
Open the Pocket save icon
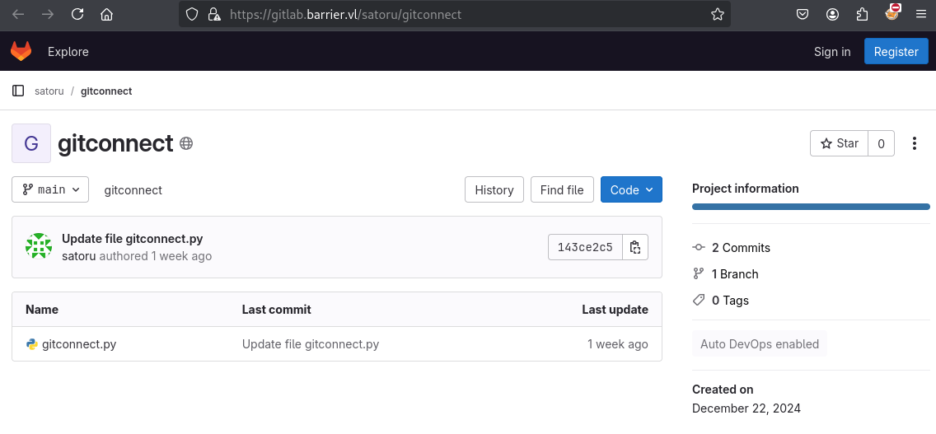(x=803, y=14)
